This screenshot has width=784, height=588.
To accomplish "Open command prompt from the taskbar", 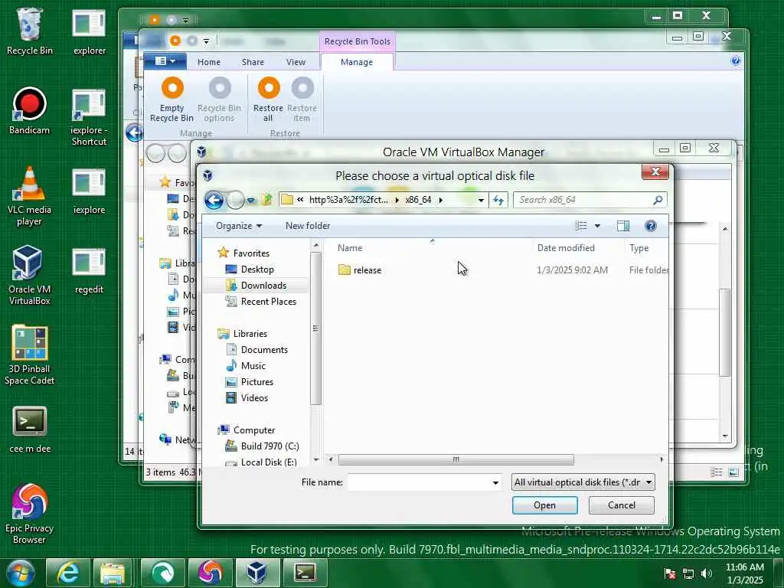I will pos(305,573).
